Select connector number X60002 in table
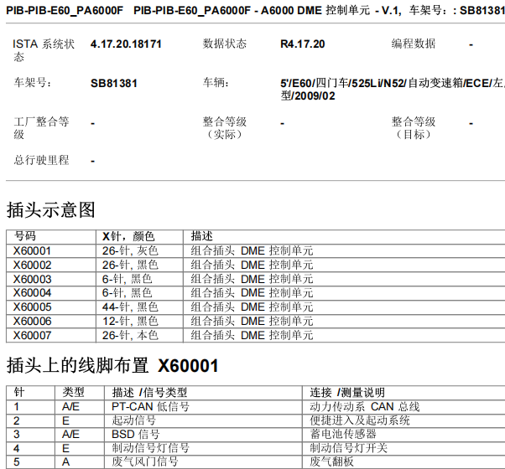Screen dimensions: 505x469 click(32, 265)
